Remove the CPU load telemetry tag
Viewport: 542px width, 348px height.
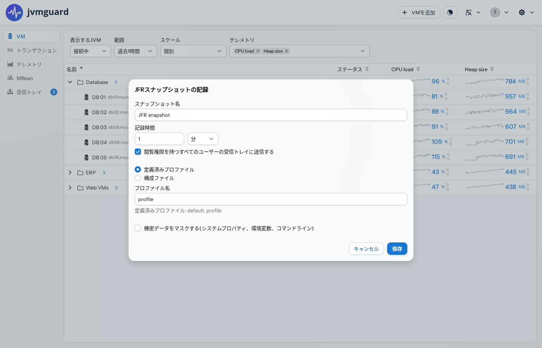258,51
